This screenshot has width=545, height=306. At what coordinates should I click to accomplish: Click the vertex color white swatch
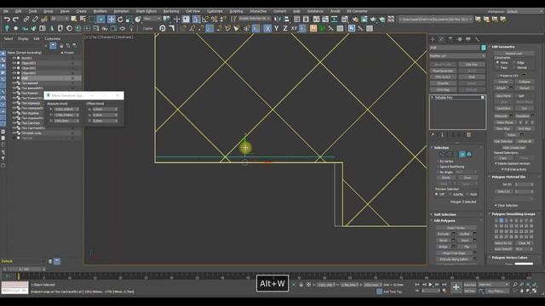(x=524, y=263)
